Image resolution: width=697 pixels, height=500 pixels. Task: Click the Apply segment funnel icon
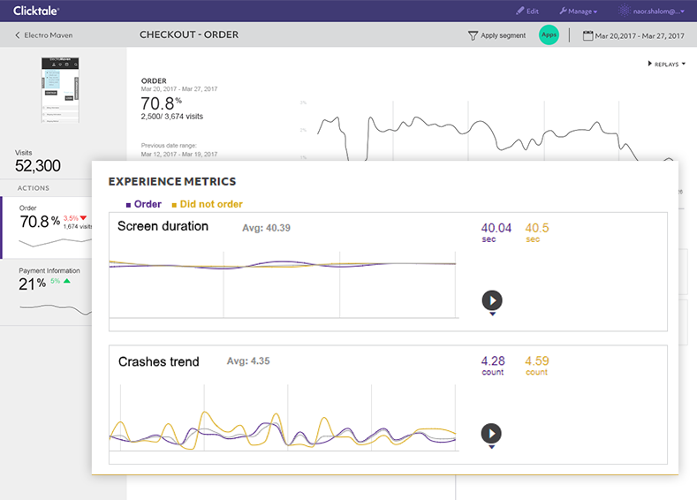(474, 35)
